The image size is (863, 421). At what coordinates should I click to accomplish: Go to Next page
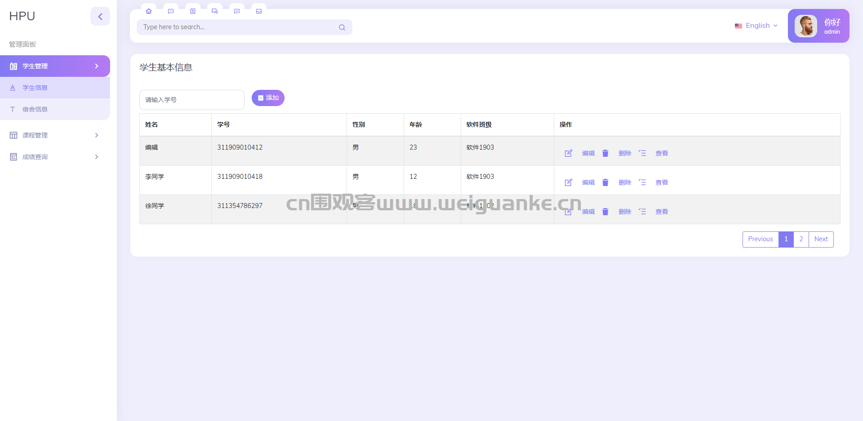click(821, 239)
